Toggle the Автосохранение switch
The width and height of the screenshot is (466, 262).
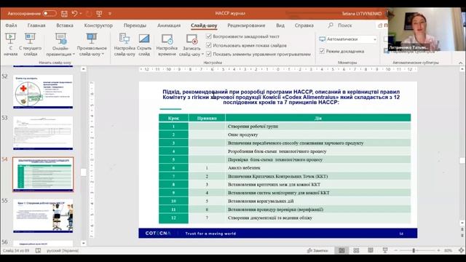(49, 13)
